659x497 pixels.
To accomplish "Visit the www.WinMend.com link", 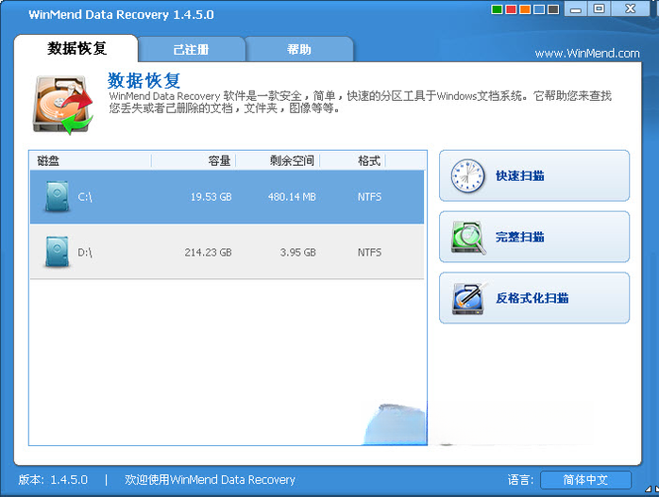I will click(587, 54).
